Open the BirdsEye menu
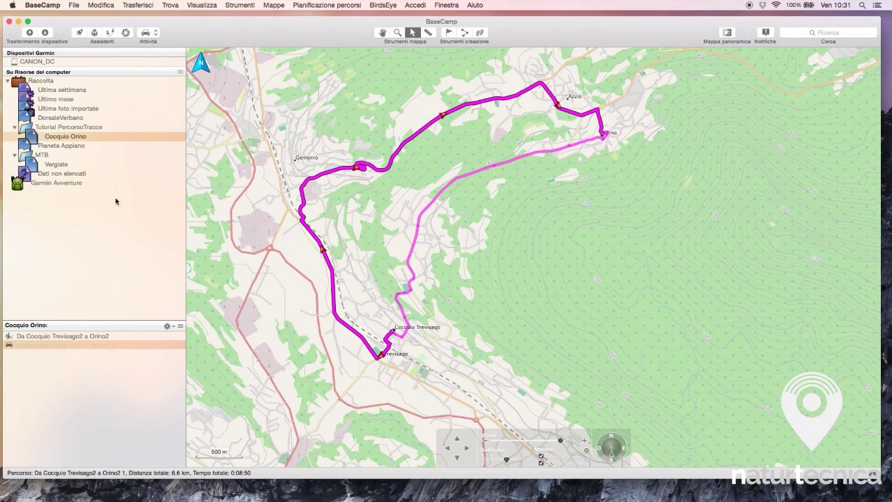This screenshot has height=502, width=892. tap(383, 5)
